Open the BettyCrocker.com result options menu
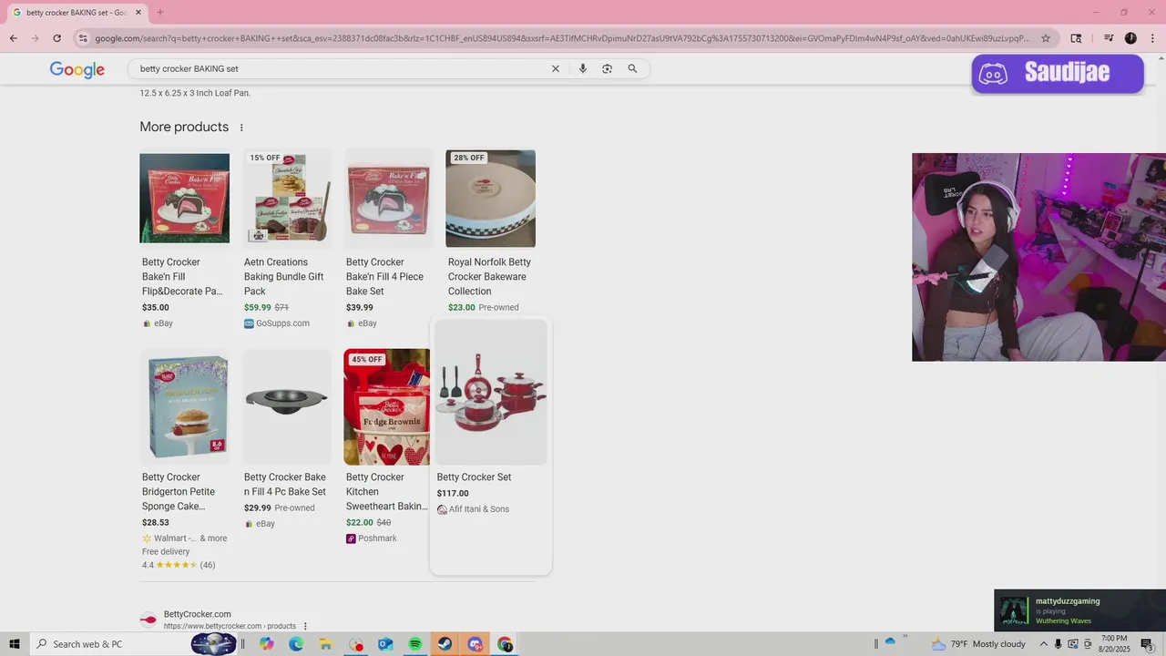 [x=305, y=626]
